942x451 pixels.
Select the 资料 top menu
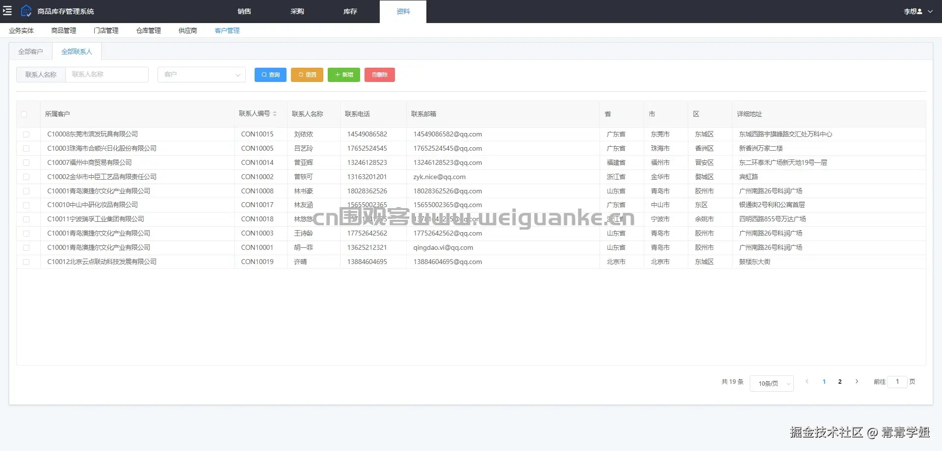click(403, 11)
